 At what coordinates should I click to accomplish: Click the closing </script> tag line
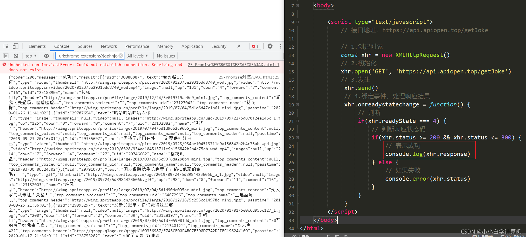[343, 212]
